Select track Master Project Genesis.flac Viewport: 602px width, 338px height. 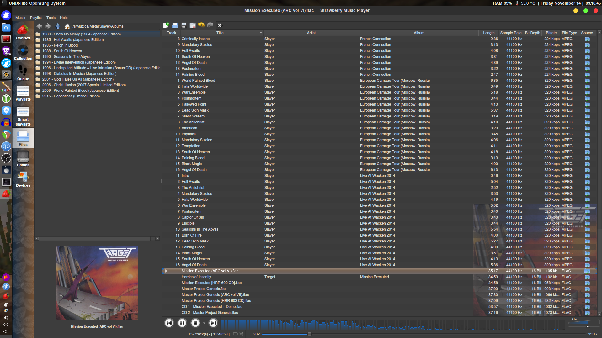pyautogui.click(x=204, y=289)
